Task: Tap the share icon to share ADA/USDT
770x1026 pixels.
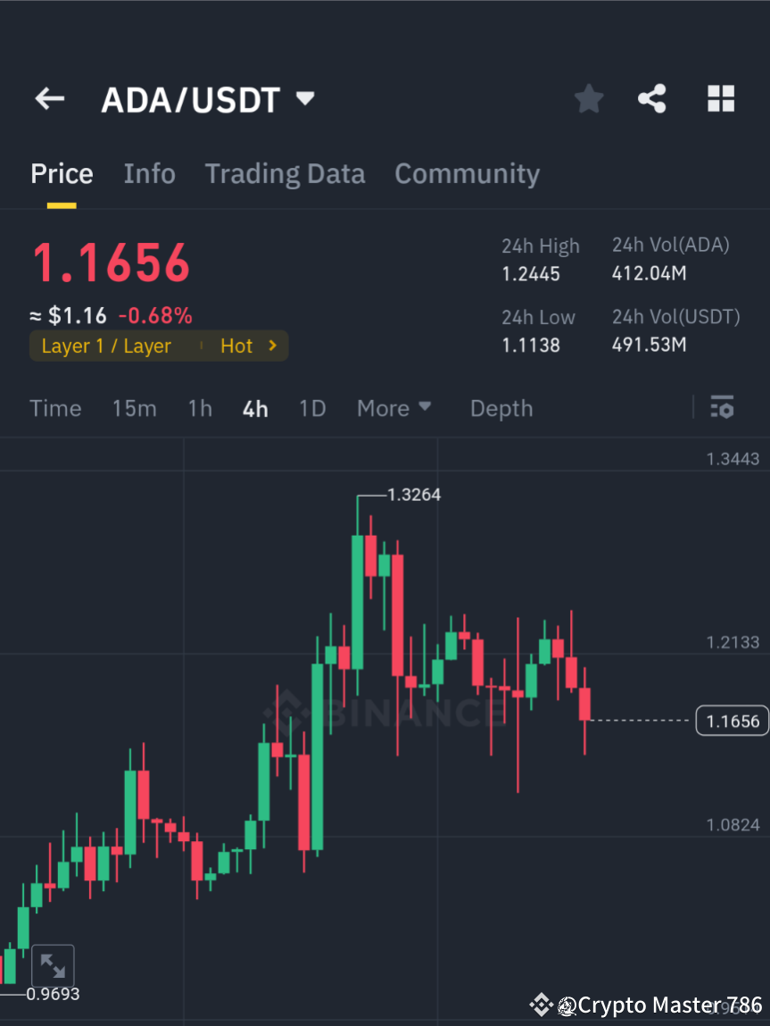Action: click(652, 98)
